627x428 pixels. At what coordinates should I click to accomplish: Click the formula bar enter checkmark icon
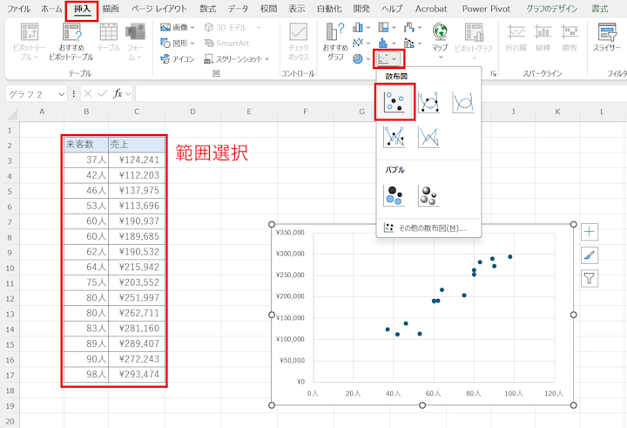coord(103,93)
